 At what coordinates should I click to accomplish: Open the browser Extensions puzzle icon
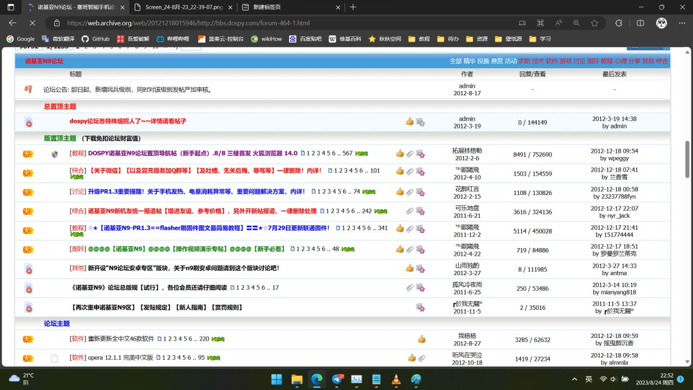click(618, 23)
